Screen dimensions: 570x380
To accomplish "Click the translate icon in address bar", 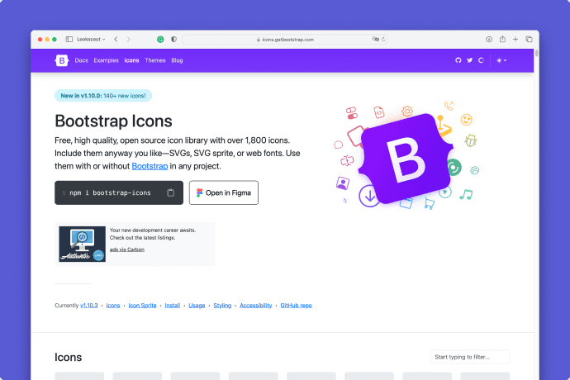I will (x=375, y=40).
